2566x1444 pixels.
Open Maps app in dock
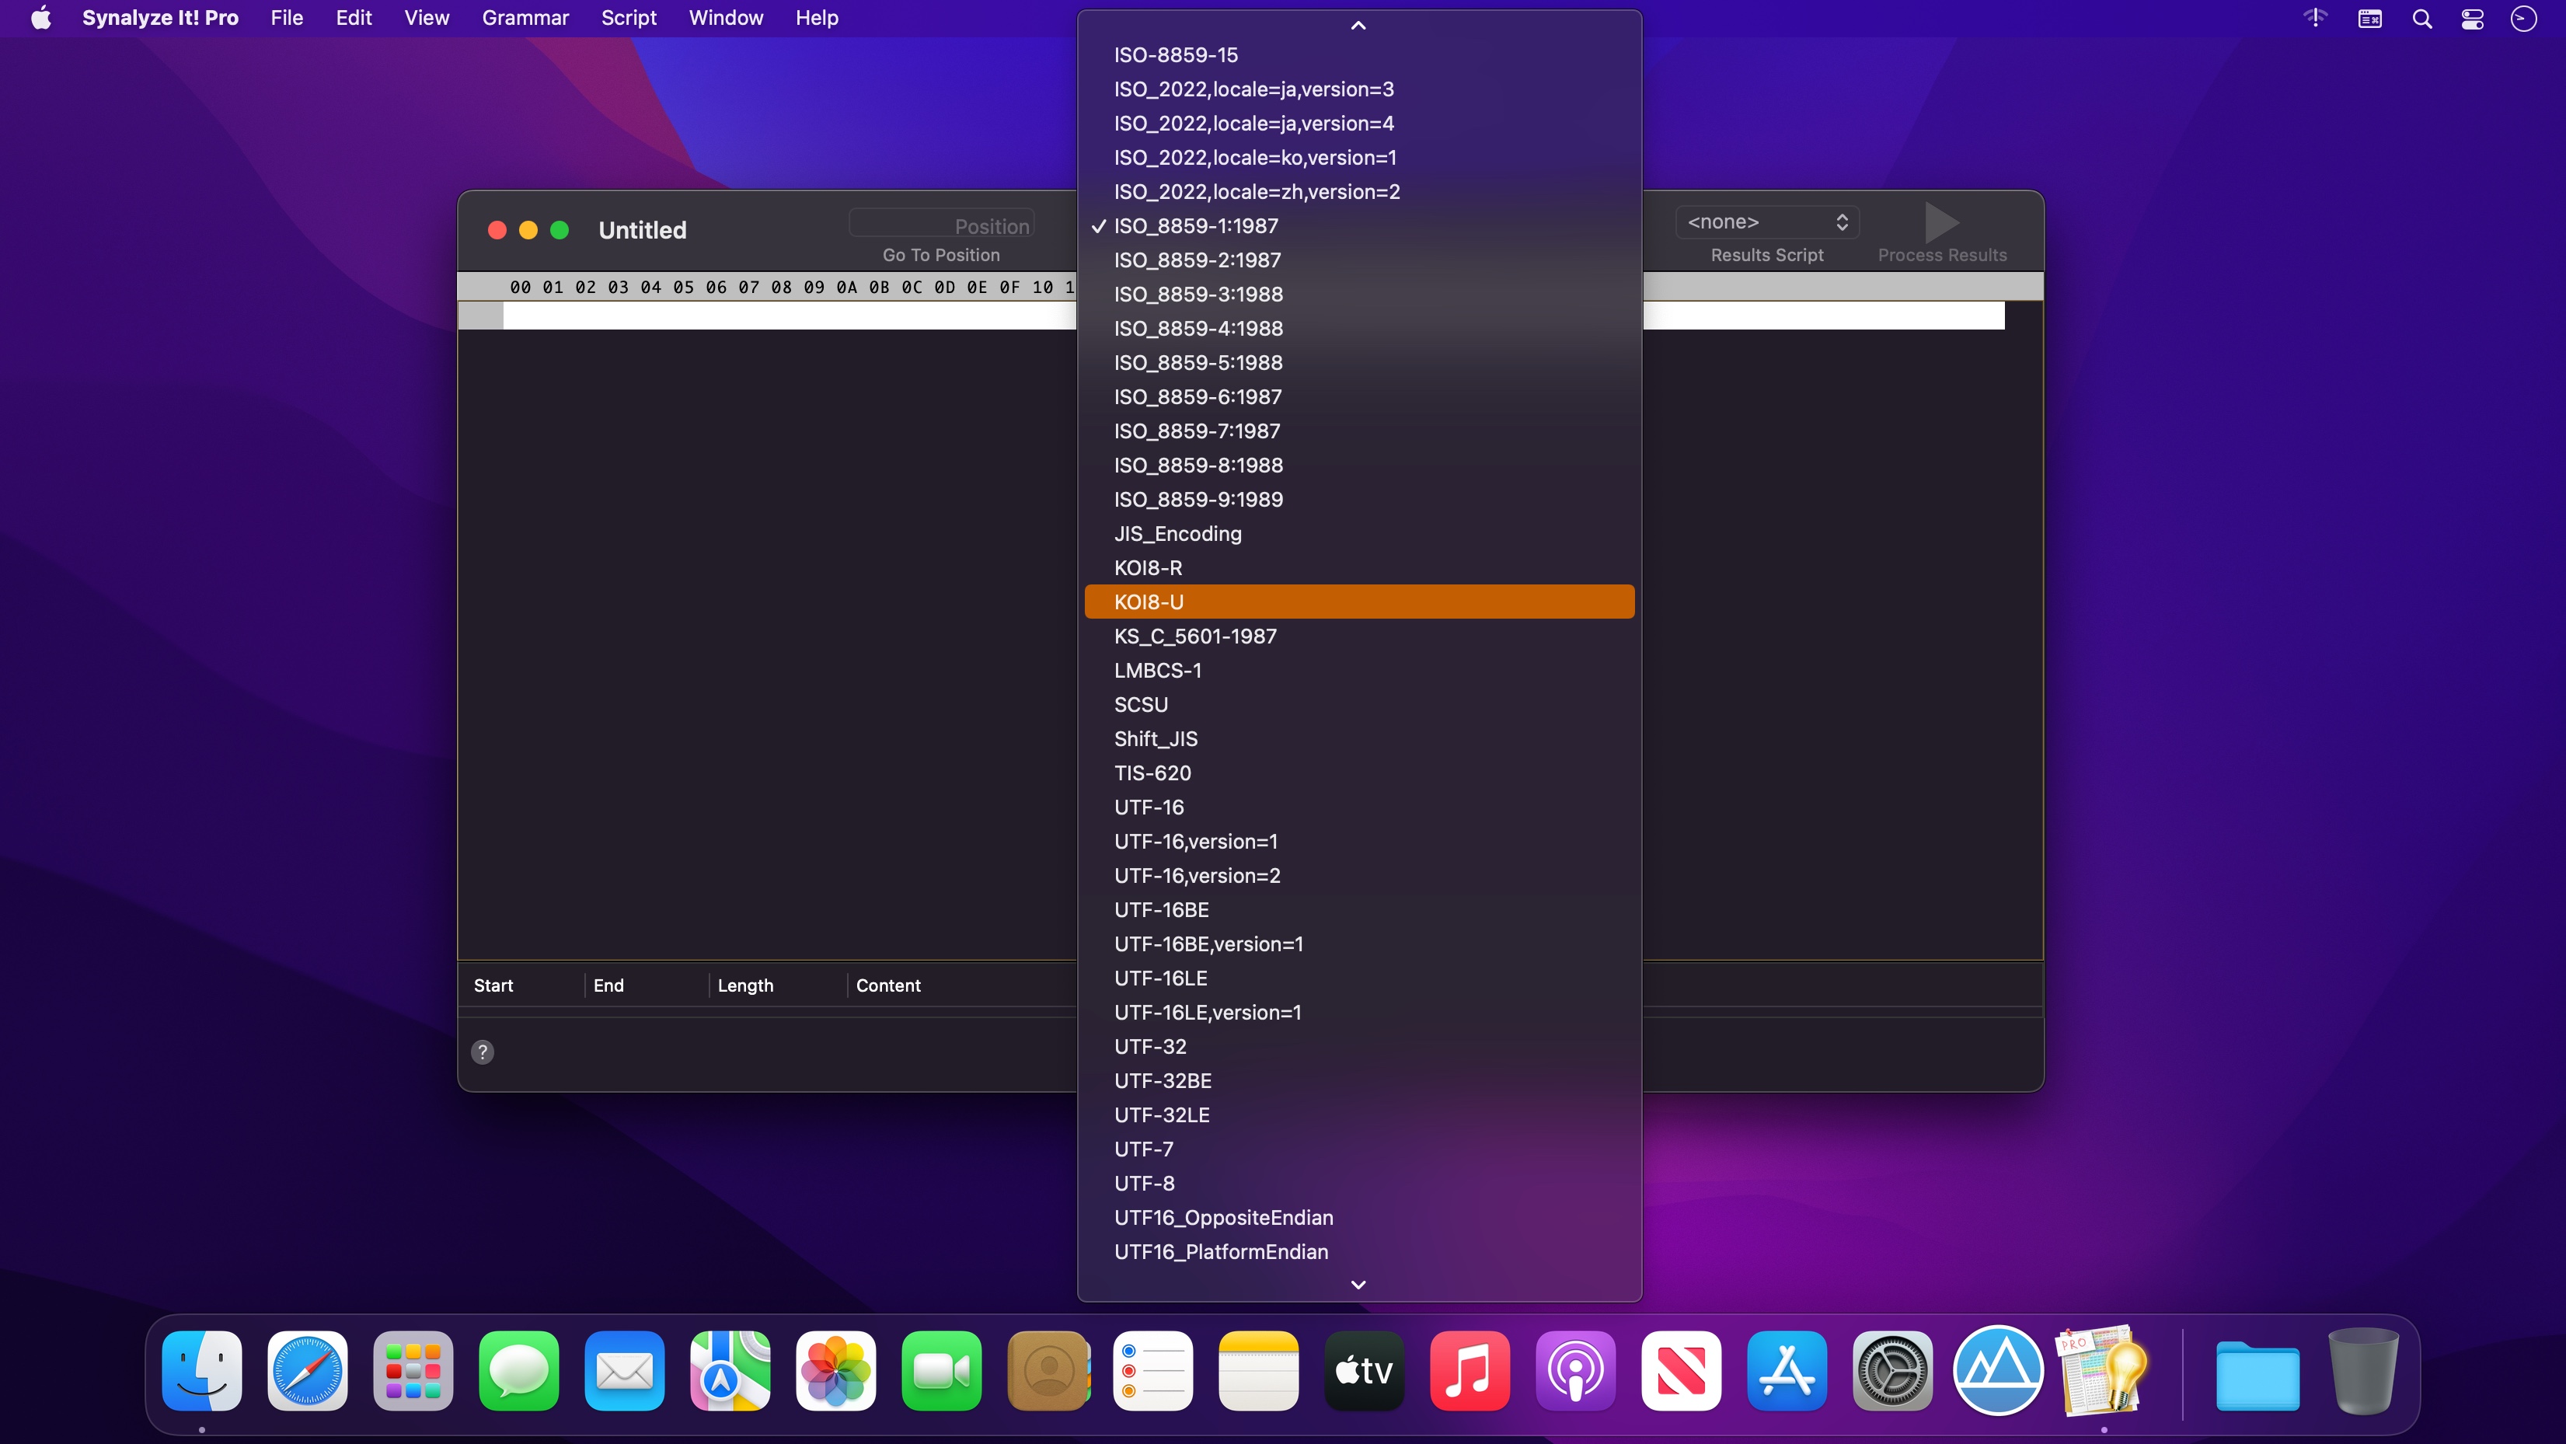730,1371
